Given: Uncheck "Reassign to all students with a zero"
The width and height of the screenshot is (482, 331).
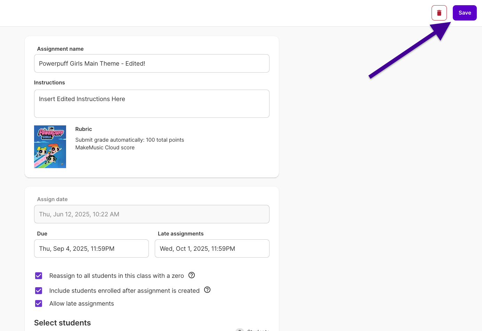Looking at the screenshot, I should [x=38, y=275].
